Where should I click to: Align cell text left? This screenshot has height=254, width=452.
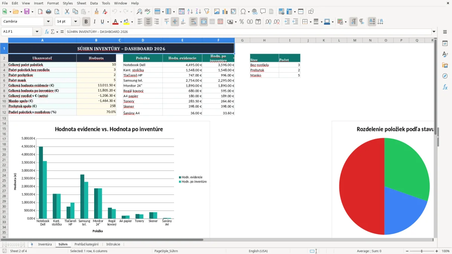coord(140,22)
